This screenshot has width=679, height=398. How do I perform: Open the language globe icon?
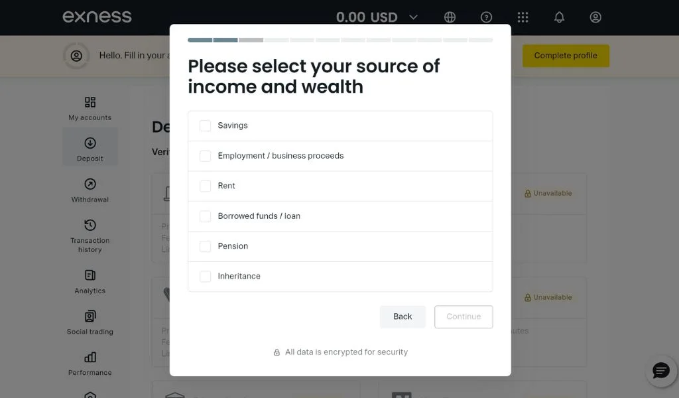[x=450, y=17]
